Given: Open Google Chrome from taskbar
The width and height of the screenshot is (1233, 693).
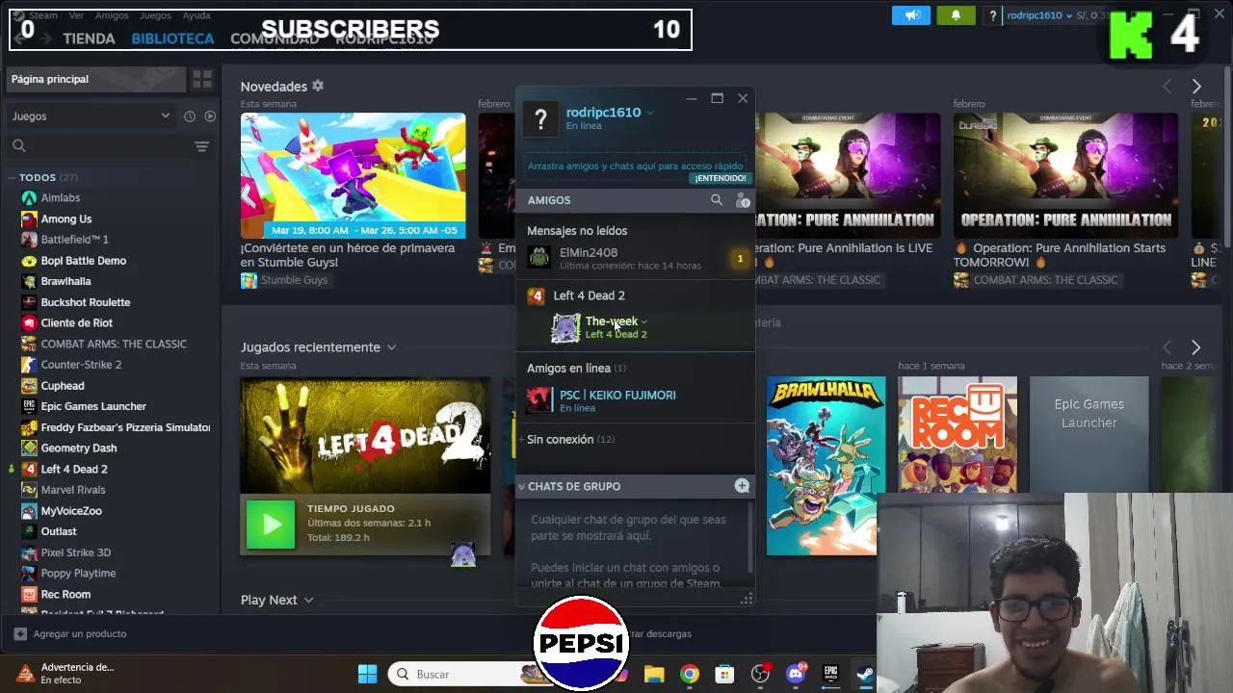Looking at the screenshot, I should click(x=690, y=674).
